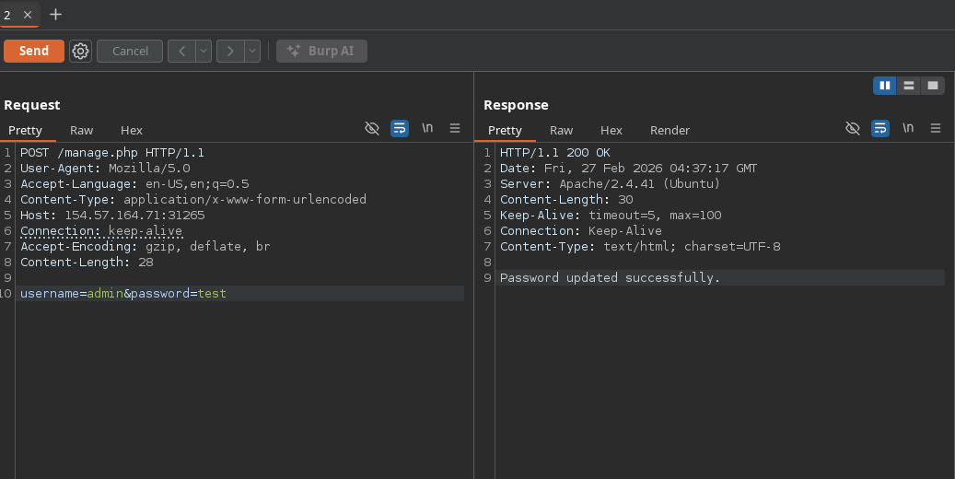Click the Burp AI button

[x=321, y=52]
